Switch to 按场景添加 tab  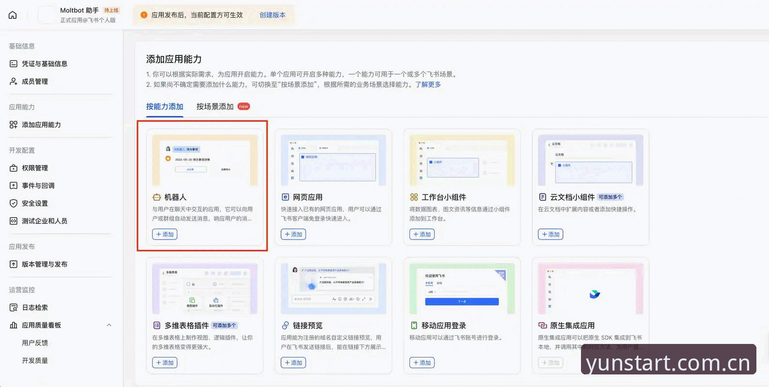point(215,106)
